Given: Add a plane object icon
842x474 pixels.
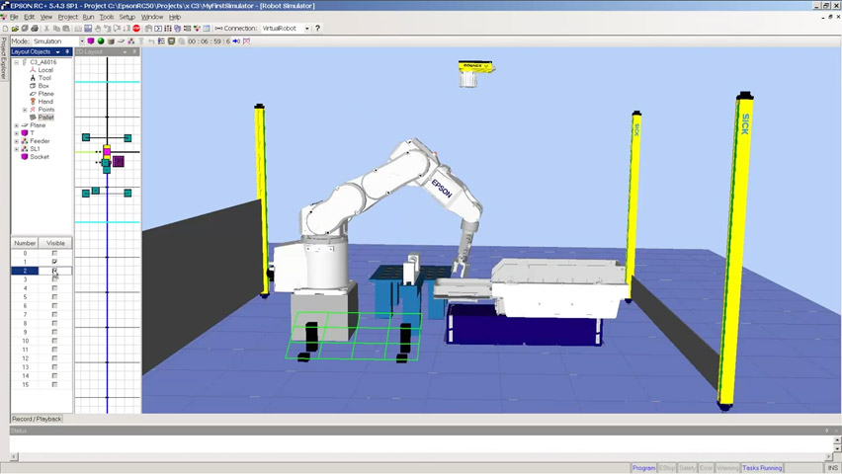Looking at the screenshot, I should click(122, 40).
